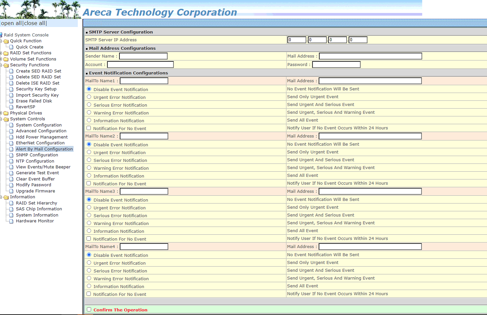Collapse the Information tree node

1,197
